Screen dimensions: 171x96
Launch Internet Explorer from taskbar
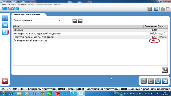click(x=11, y=94)
